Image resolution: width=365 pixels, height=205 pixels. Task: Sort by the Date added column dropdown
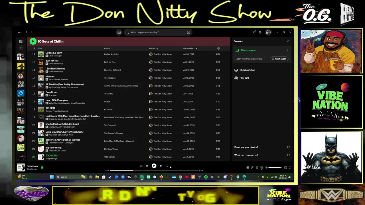point(190,48)
